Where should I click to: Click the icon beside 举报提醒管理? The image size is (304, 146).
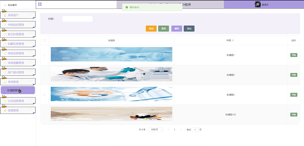point(5,63)
